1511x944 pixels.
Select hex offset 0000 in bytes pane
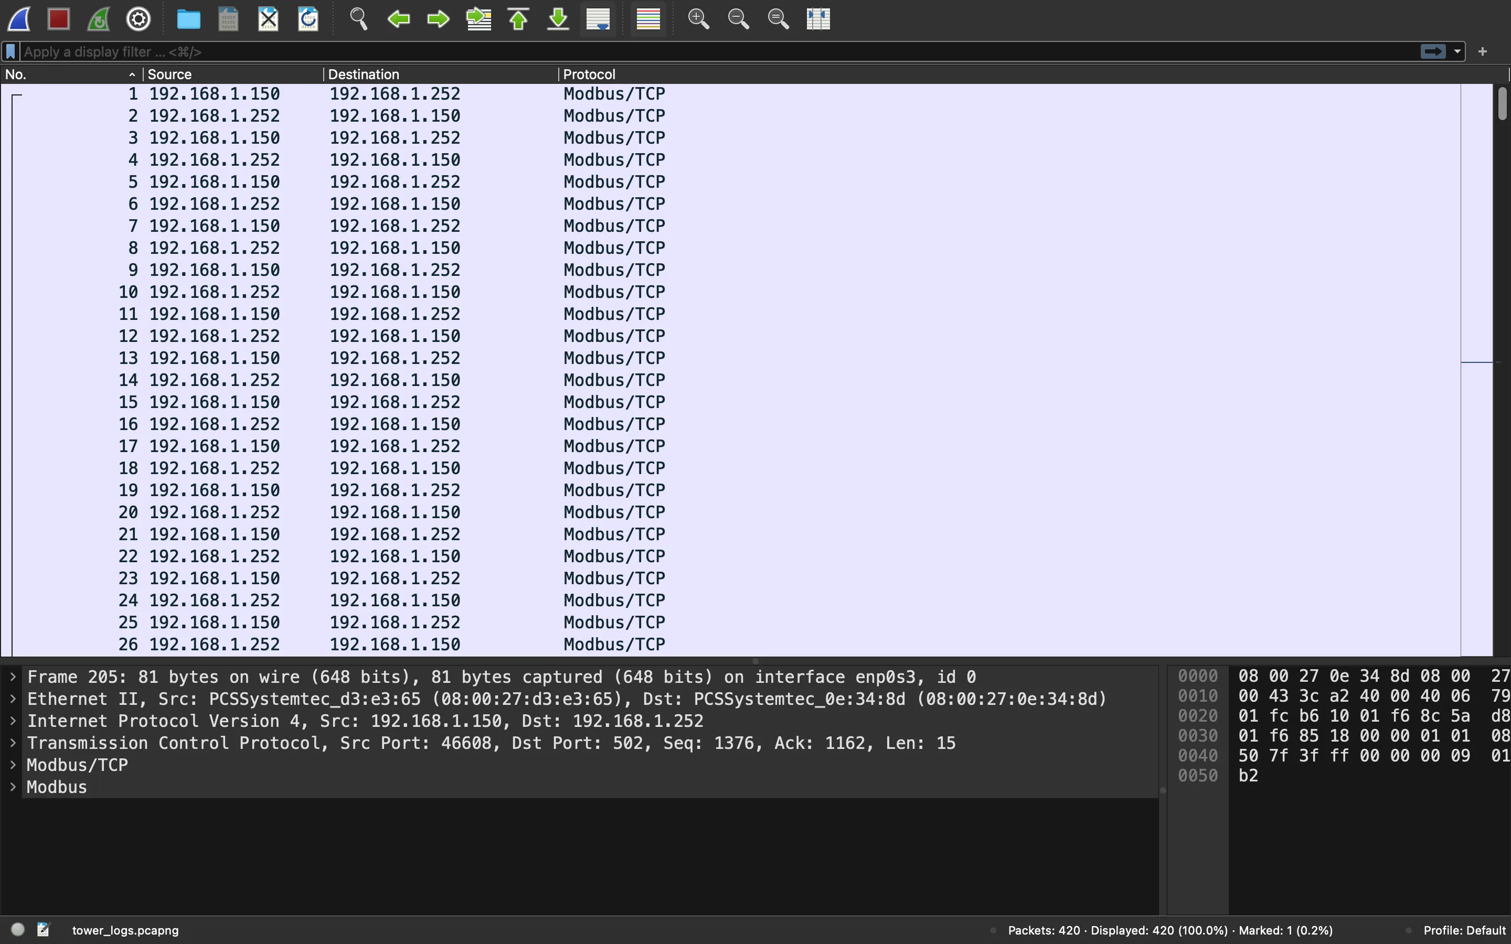coord(1198,676)
